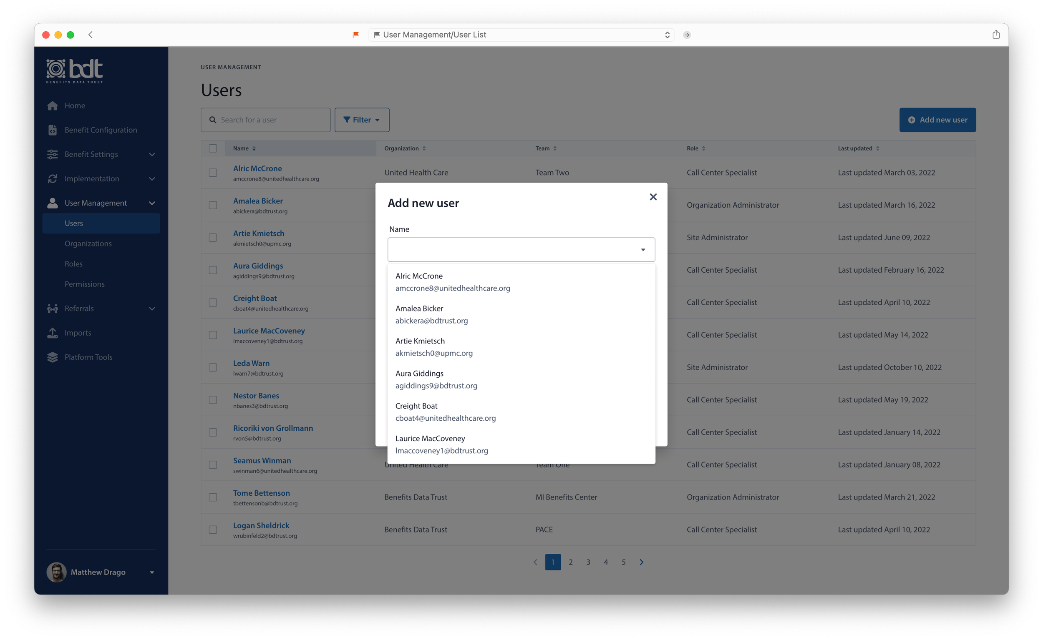
Task: Click the Home house icon in sidebar
Action: (53, 106)
